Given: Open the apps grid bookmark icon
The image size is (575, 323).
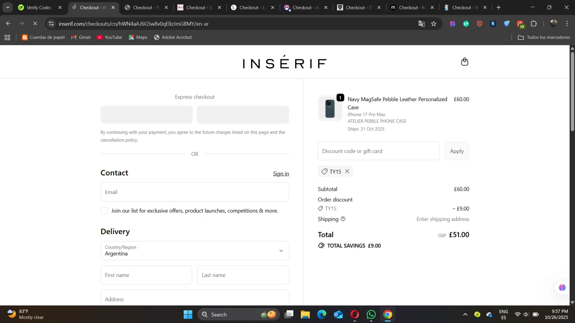Looking at the screenshot, I should point(7,38).
